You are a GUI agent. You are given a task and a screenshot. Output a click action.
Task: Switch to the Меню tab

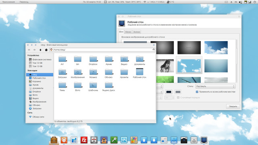click(x=128, y=32)
